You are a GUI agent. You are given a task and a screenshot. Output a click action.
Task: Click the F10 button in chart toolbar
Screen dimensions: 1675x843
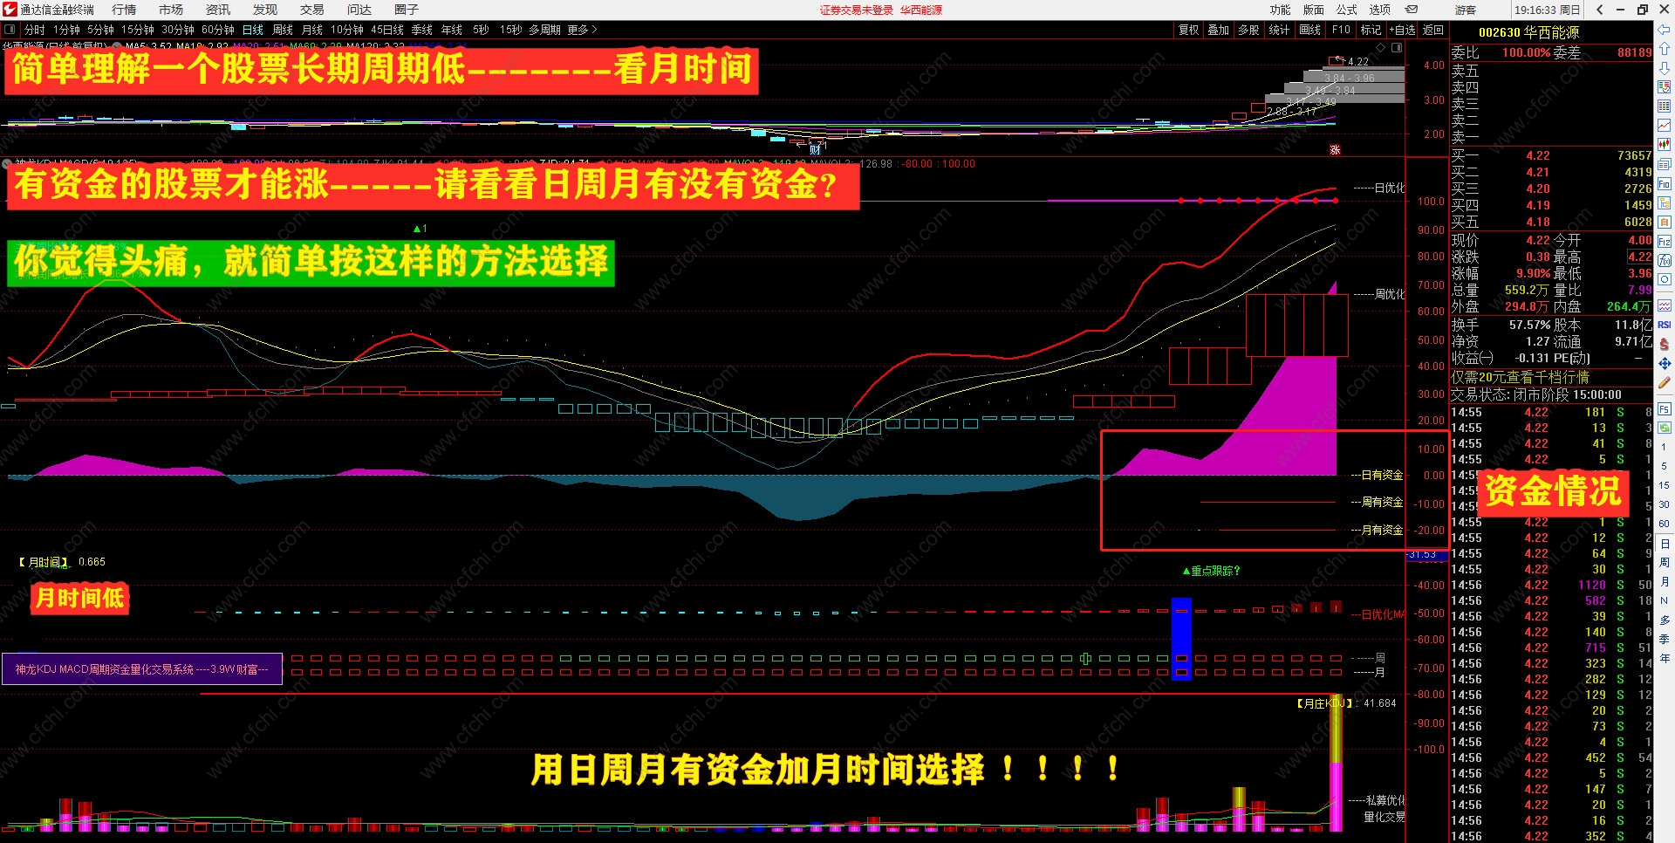pos(1341,30)
